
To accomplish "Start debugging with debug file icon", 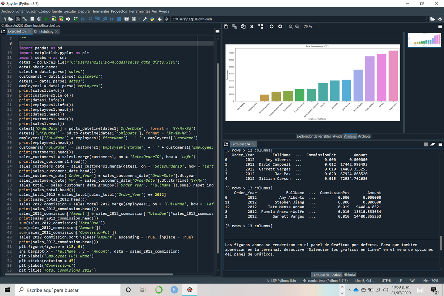I will 83,19.
